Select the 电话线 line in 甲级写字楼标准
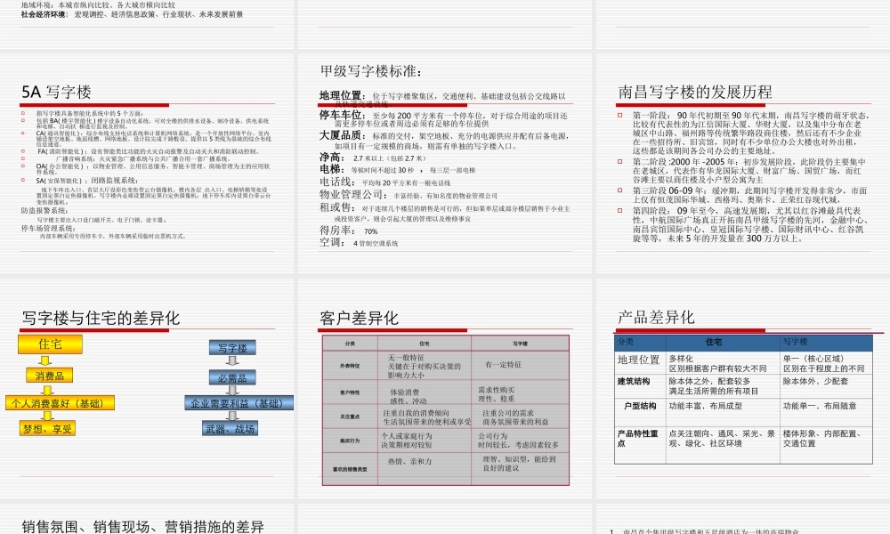Screen dimensions: 890x534 384,182
